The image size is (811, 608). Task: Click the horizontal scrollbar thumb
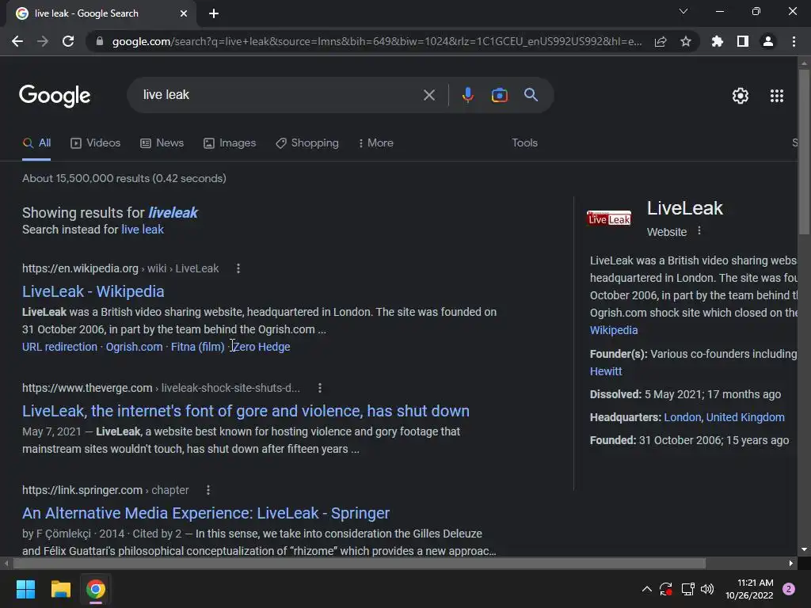(x=360, y=563)
